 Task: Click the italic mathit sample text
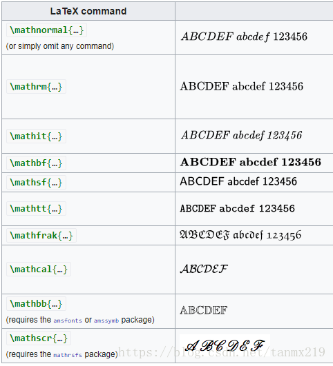[x=242, y=135]
